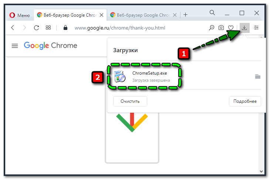The width and height of the screenshot is (270, 180).
Task: Click the Загрузка завершена status text
Action: (151, 80)
